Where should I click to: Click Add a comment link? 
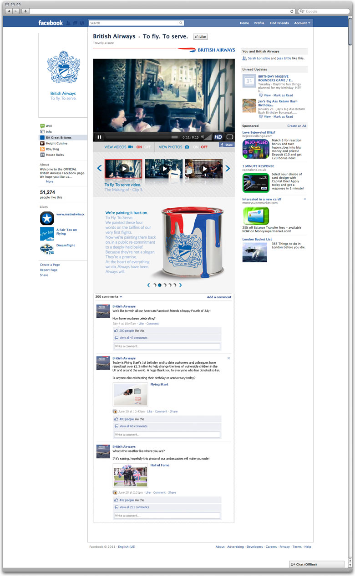coord(219,297)
